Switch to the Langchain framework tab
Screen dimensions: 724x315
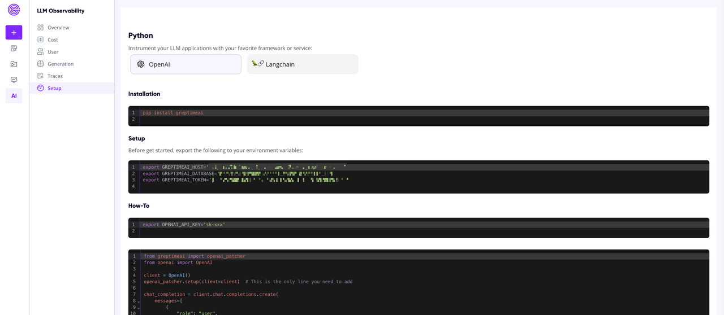pyautogui.click(x=303, y=64)
